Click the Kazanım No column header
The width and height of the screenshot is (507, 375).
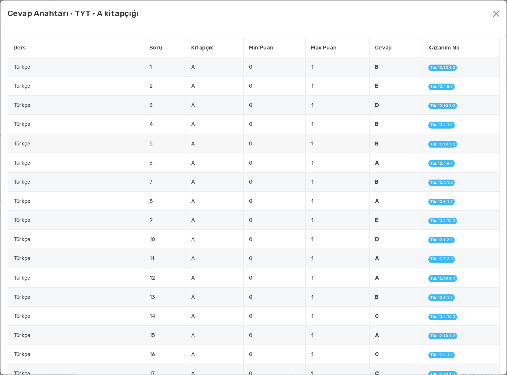pyautogui.click(x=444, y=48)
